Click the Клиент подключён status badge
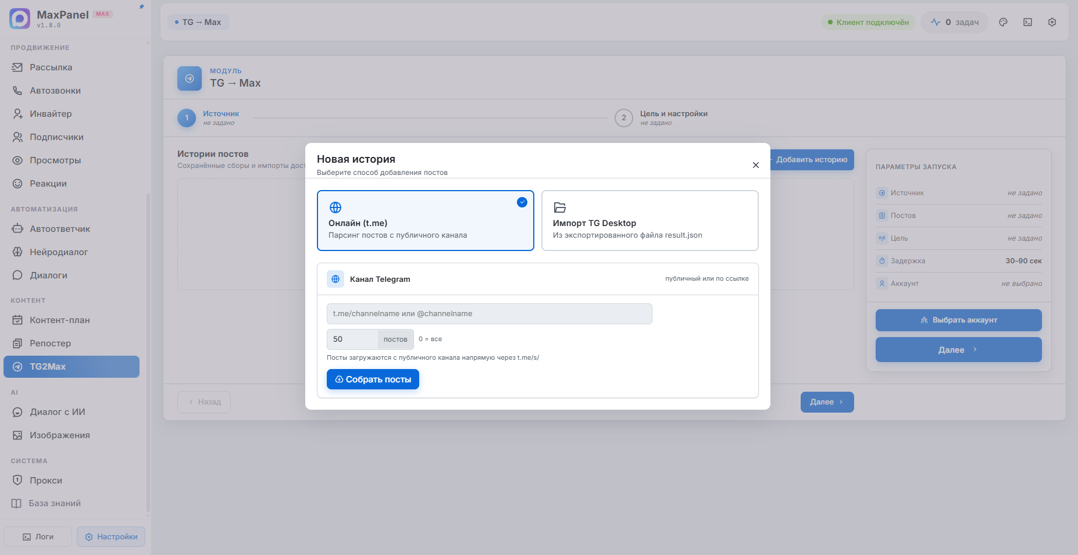Image resolution: width=1078 pixels, height=555 pixels. [x=868, y=22]
